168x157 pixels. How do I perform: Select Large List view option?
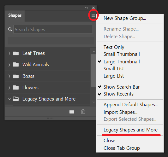pos(114,76)
